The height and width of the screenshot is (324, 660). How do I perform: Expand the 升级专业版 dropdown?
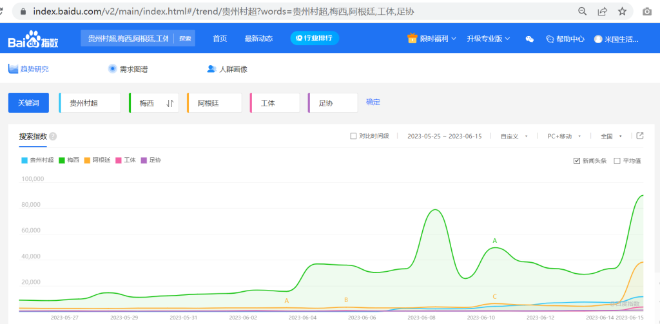[x=489, y=39]
